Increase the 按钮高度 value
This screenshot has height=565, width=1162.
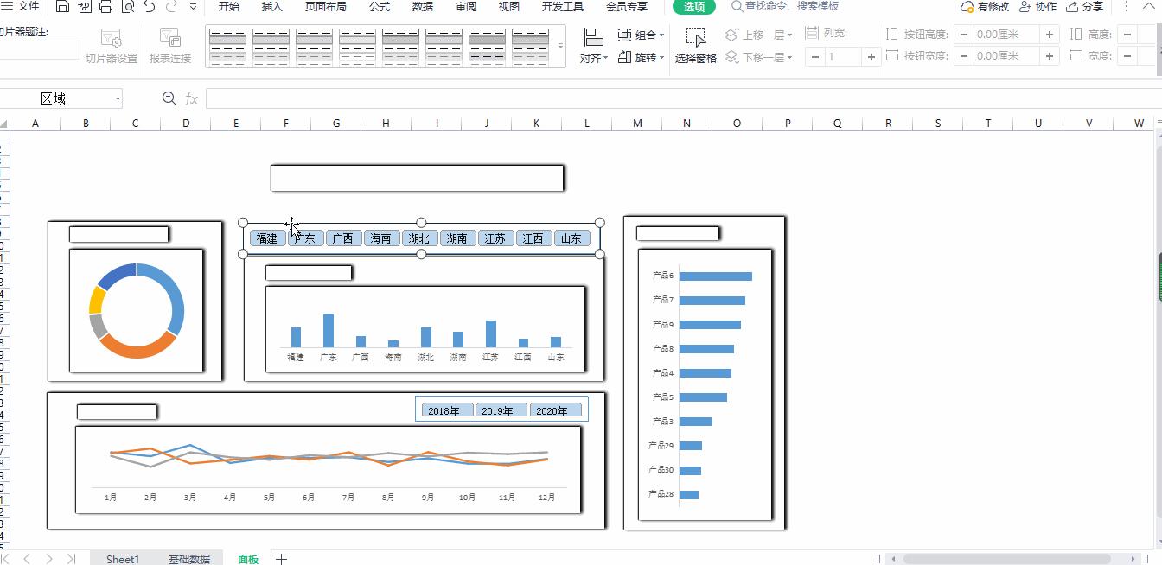(x=1050, y=35)
